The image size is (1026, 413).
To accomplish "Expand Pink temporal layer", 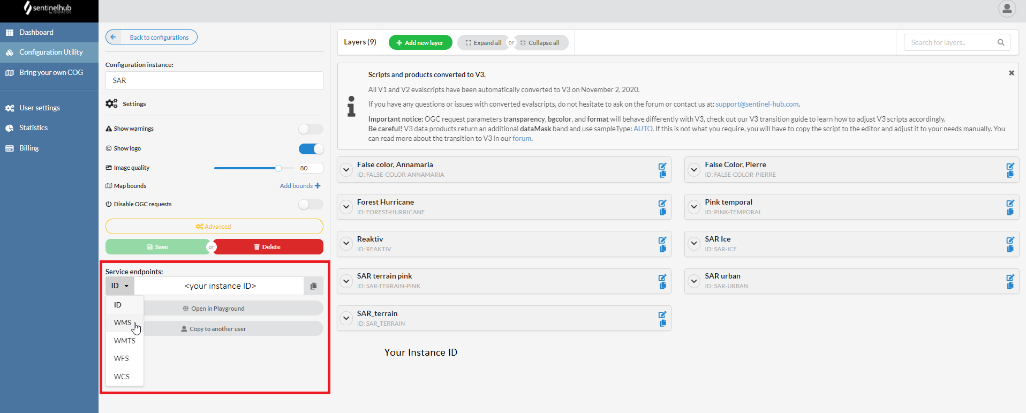I will [694, 207].
